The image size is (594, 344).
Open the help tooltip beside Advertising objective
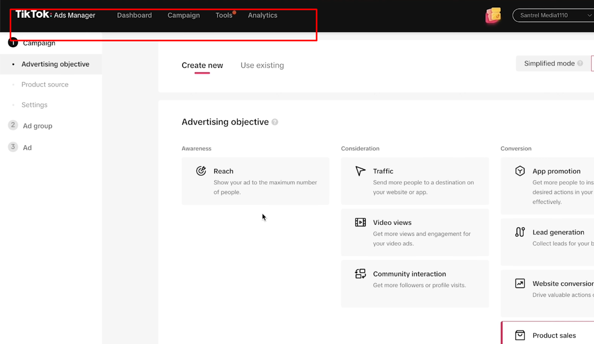click(275, 122)
